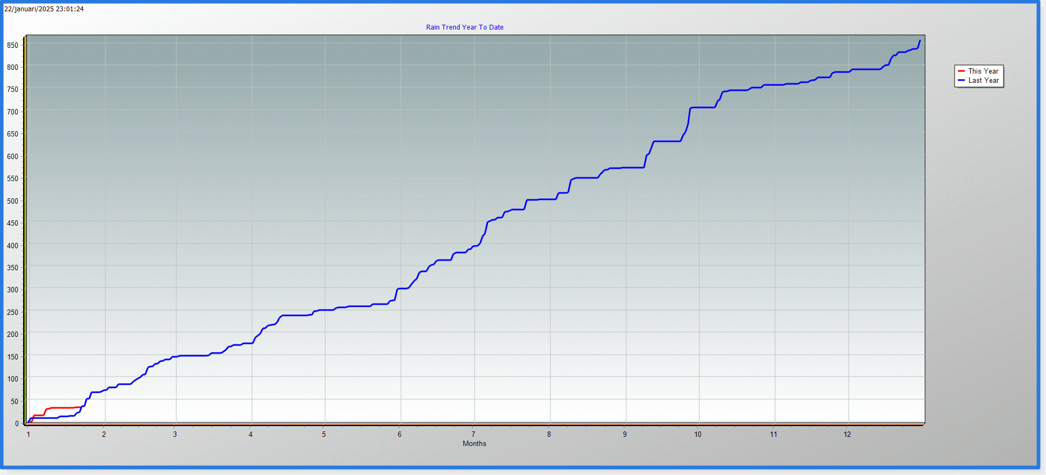
Task: Click the y-axis value 250
Action: pos(12,312)
